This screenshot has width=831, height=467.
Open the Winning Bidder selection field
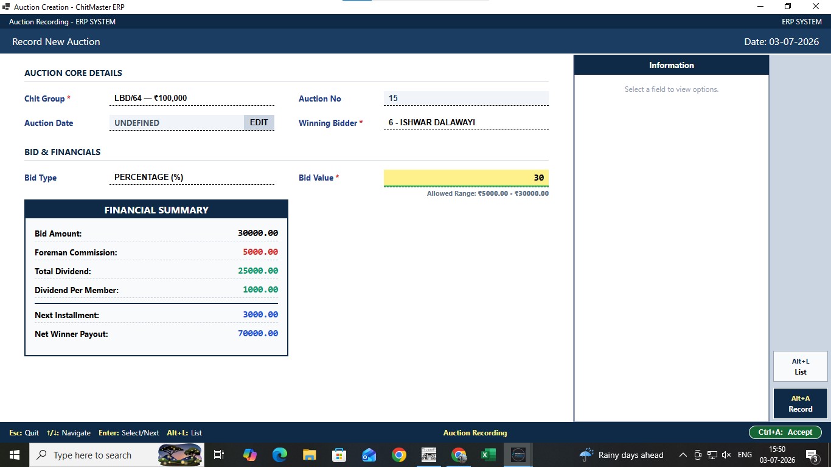point(466,123)
